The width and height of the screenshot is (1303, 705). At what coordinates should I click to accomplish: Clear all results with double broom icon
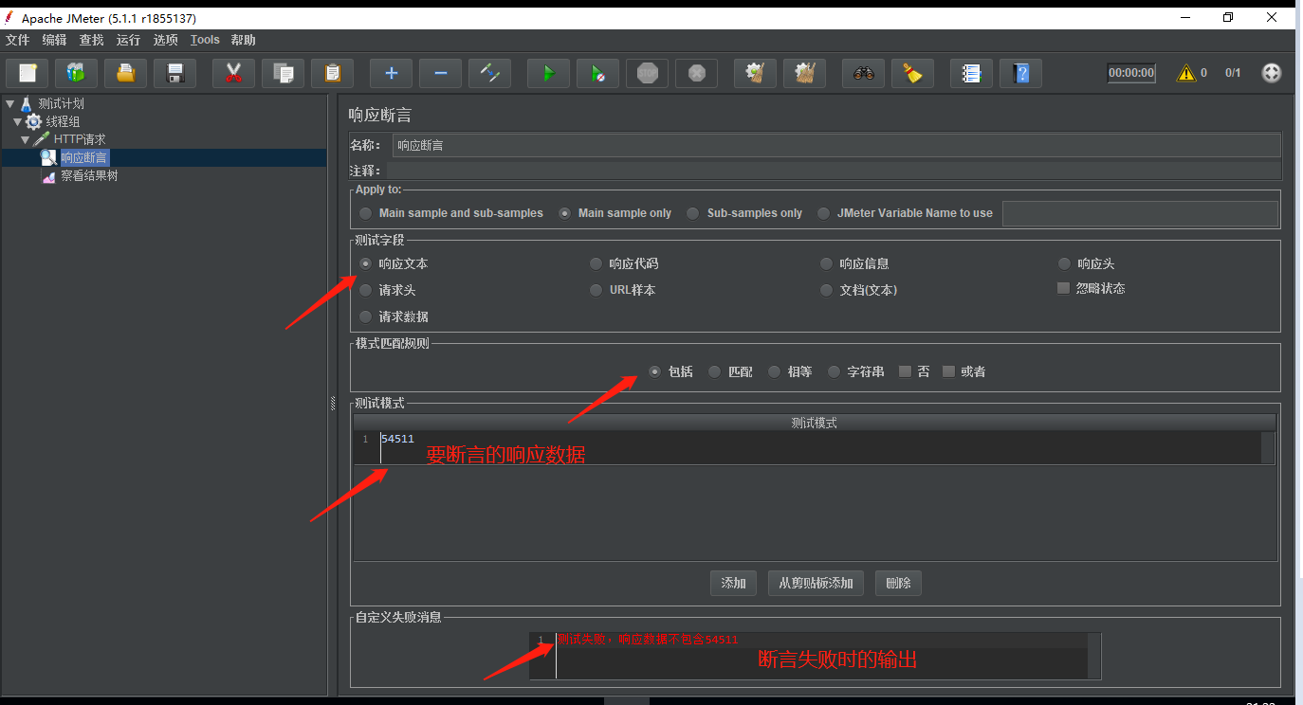[x=804, y=73]
